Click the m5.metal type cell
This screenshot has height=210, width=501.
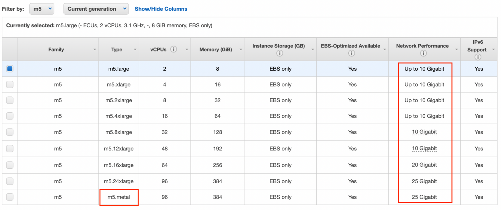point(119,197)
